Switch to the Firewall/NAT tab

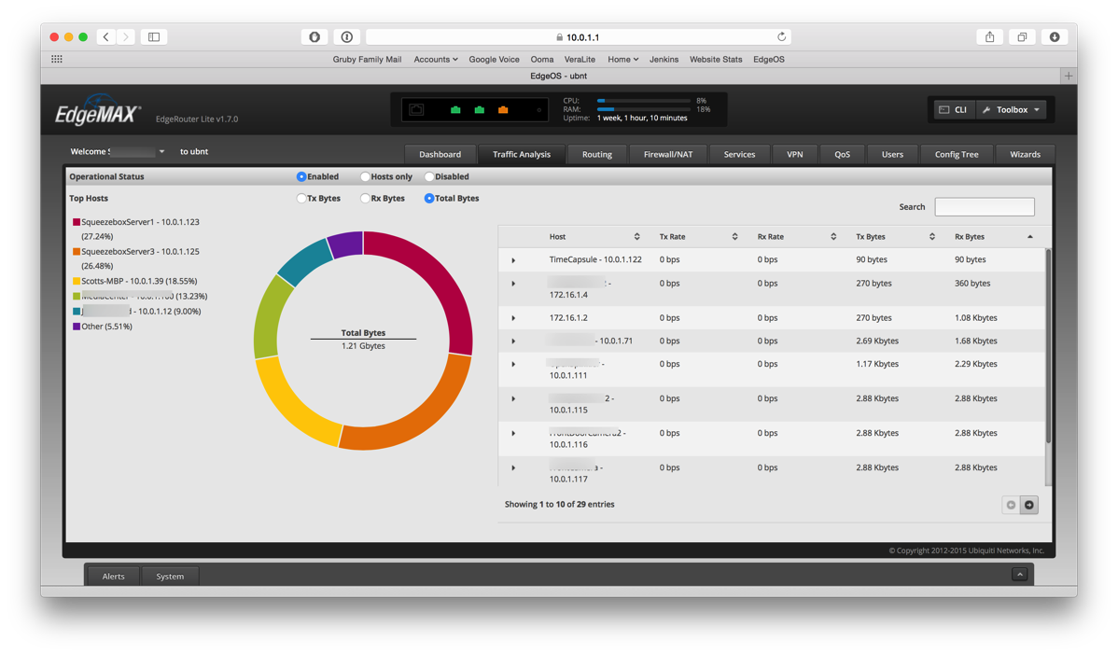(668, 154)
